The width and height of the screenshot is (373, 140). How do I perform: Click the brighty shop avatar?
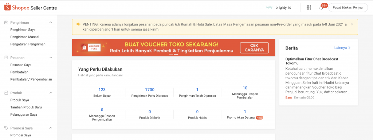(269, 8)
